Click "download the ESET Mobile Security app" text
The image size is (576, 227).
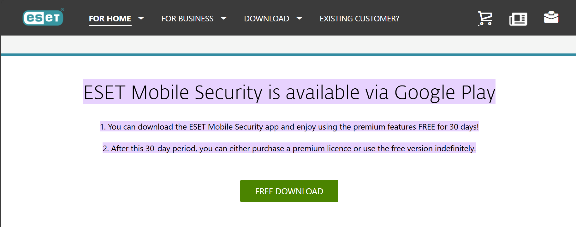click(208, 127)
